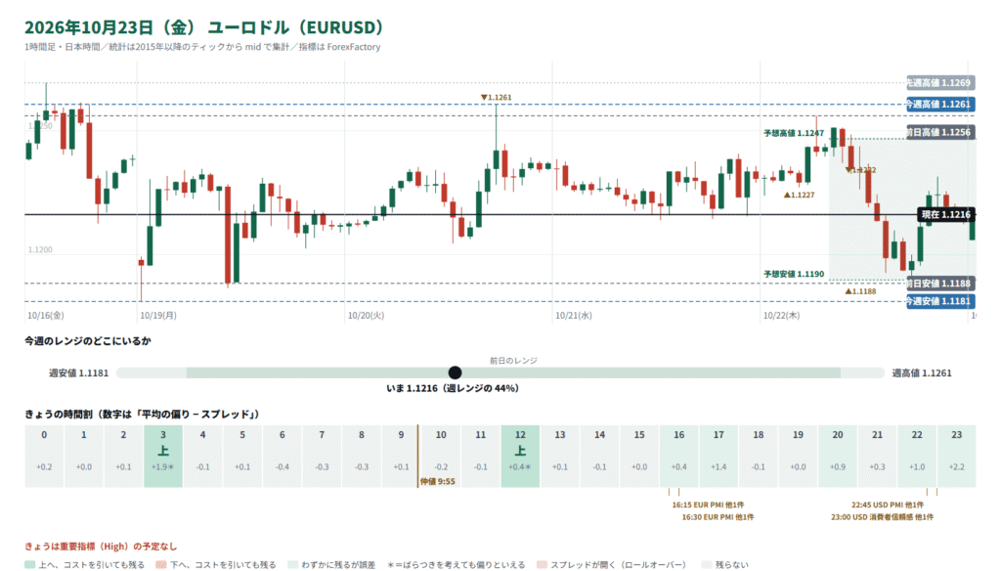
Task: Click the hour 23 cell showing +2.2
Action: (956, 456)
